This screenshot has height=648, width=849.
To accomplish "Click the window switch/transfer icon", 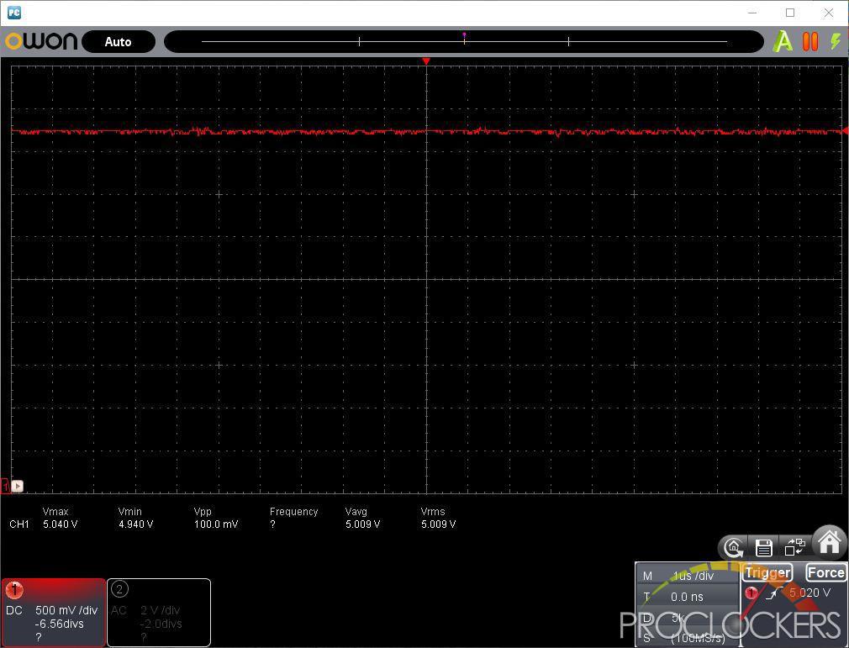I will [x=794, y=547].
